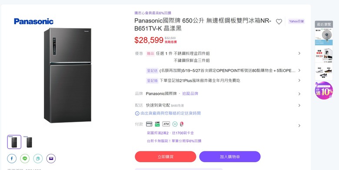The image size is (339, 170).
Task: Expand the 贈品 gift offer details
Action: point(299,53)
